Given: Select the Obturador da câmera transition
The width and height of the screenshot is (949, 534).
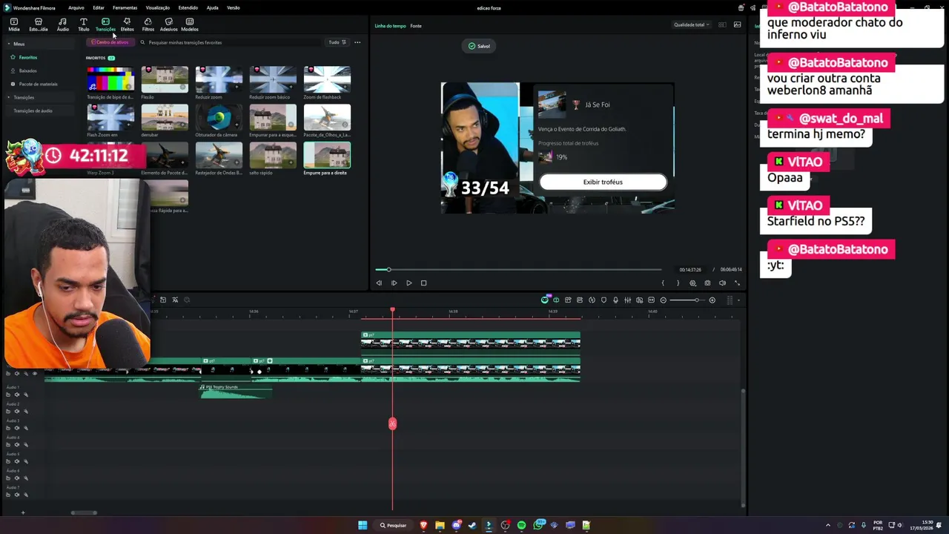Looking at the screenshot, I should coord(219,118).
